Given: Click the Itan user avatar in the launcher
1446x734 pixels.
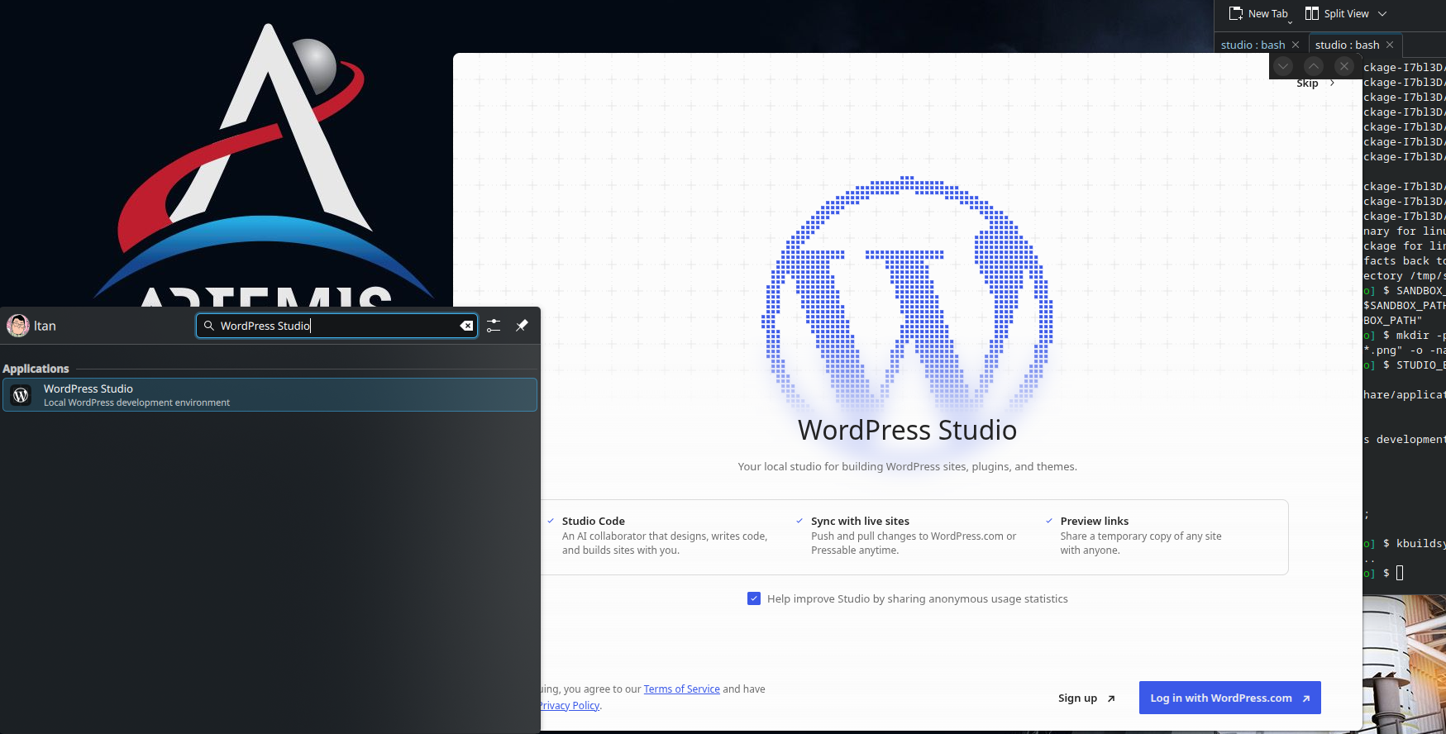Looking at the screenshot, I should (x=18, y=326).
